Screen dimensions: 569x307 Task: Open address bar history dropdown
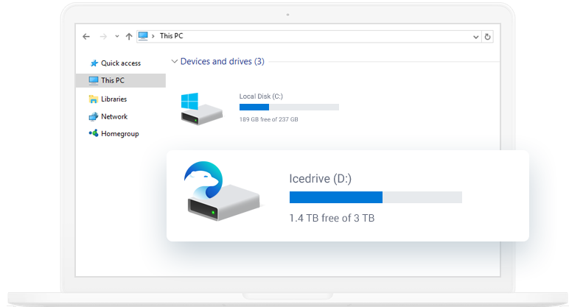click(x=475, y=37)
